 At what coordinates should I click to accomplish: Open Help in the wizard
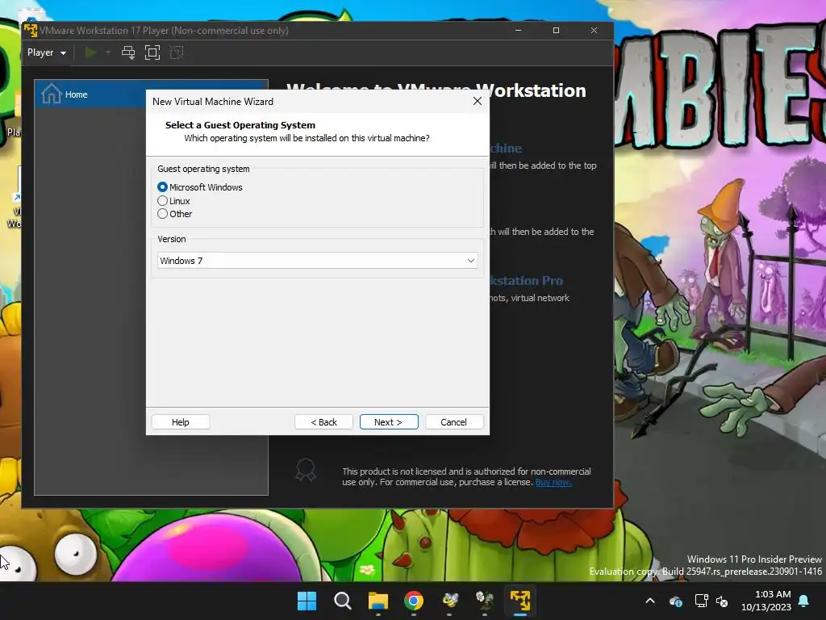point(180,421)
